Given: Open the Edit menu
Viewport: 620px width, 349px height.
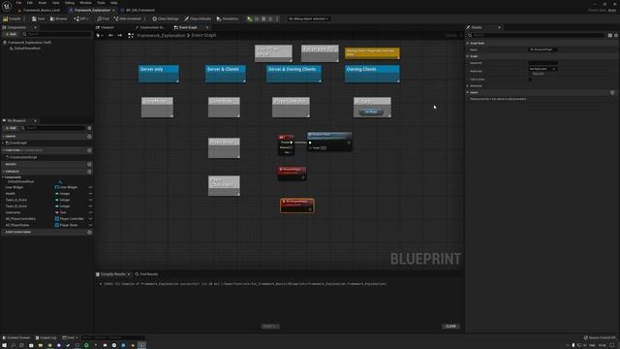Looking at the screenshot, I should (x=30, y=3).
